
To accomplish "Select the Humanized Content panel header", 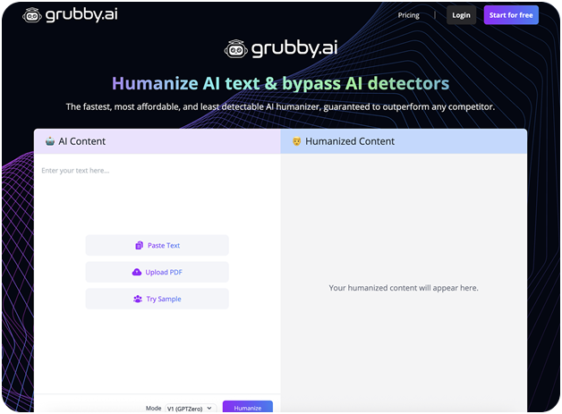I will tap(404, 141).
